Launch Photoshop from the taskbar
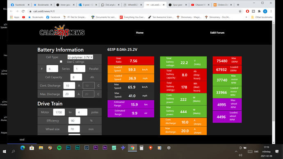This screenshot has width=283, height=159. point(68,148)
